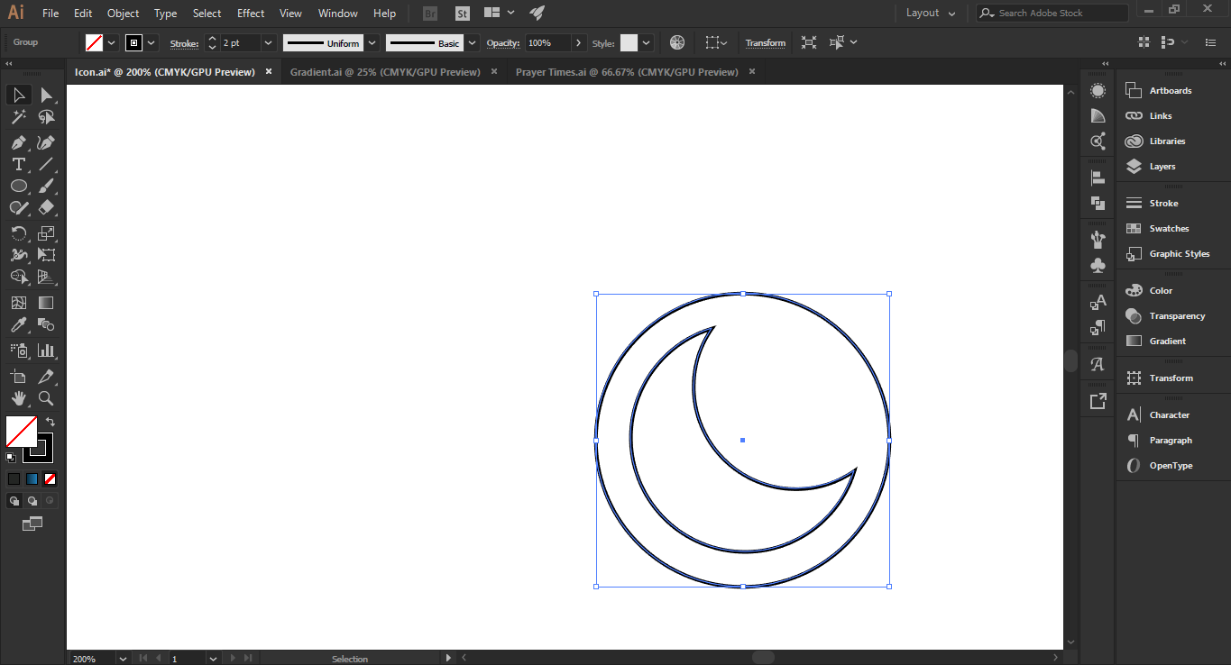Select the Paintbrush tool
The image size is (1231, 665).
[x=46, y=186]
